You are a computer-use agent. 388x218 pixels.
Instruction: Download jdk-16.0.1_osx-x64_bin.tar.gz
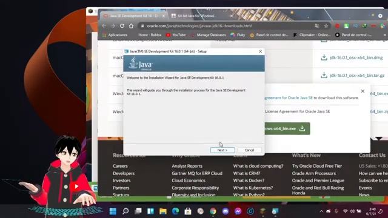[x=353, y=75]
